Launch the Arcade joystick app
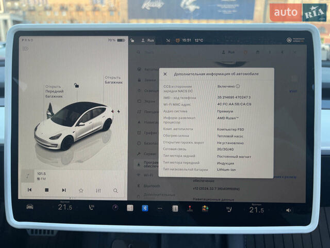 tap(190, 209)
